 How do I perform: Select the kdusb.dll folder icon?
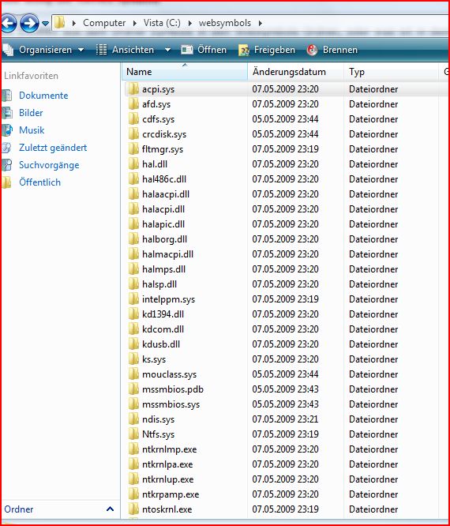tap(133, 344)
